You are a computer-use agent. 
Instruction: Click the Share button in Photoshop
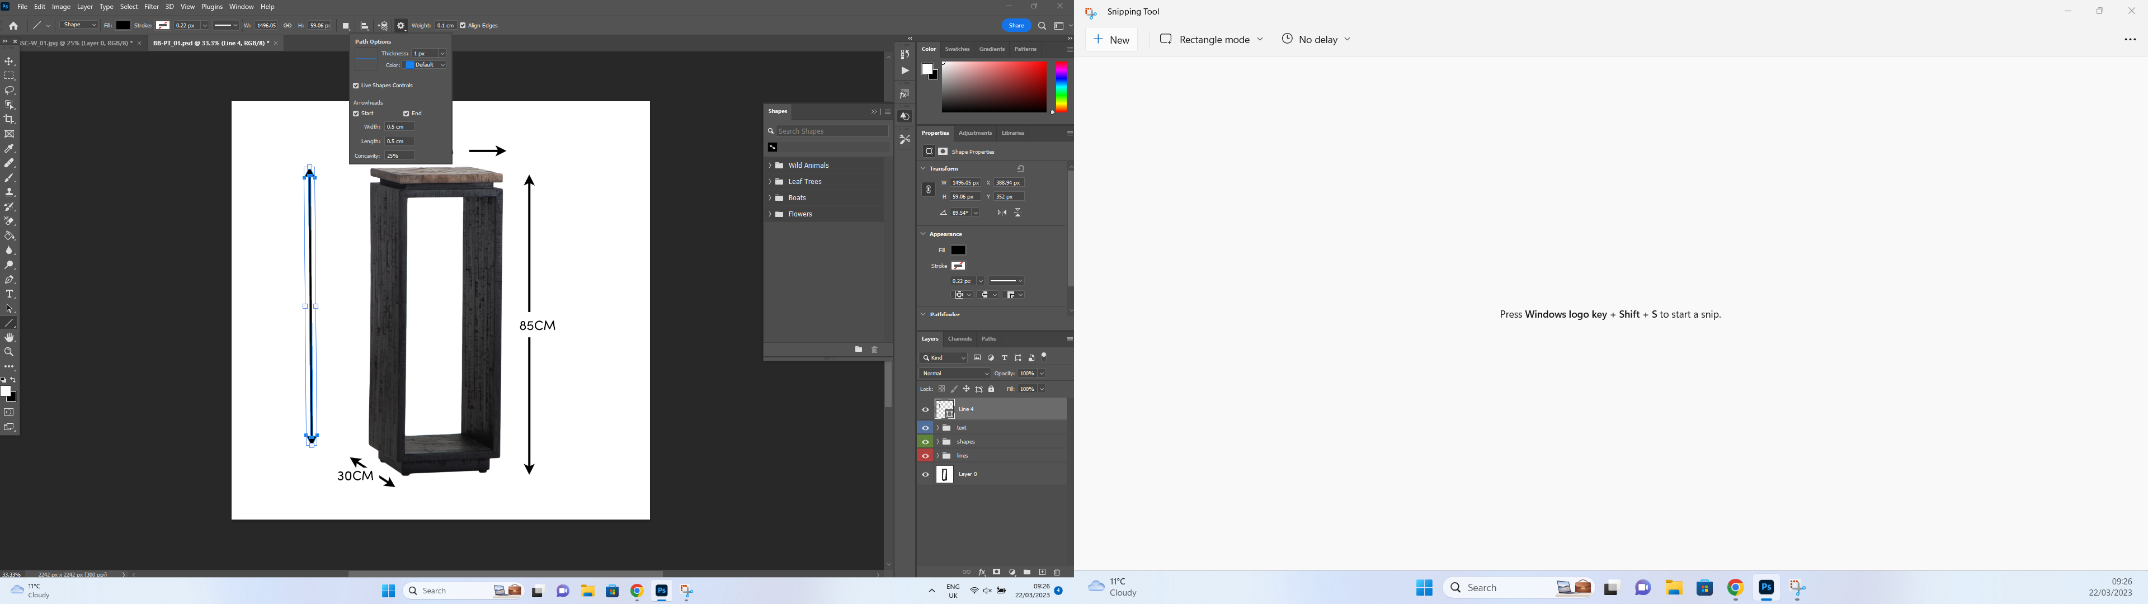click(x=1016, y=25)
